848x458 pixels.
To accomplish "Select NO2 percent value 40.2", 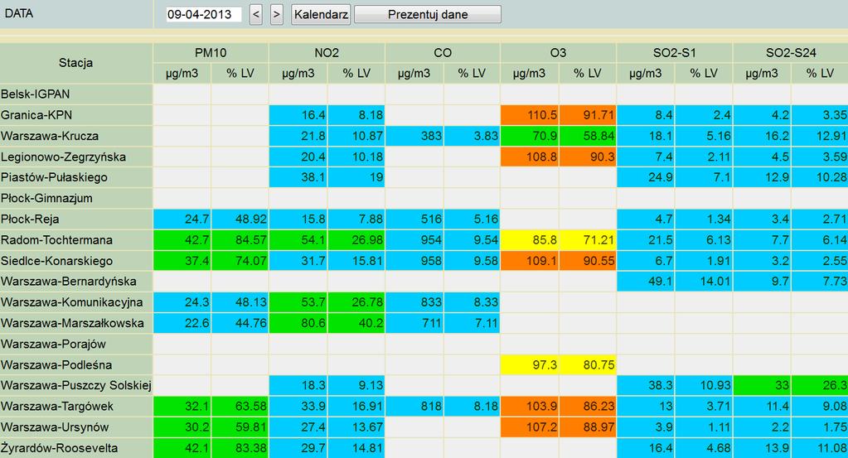I will [x=356, y=323].
